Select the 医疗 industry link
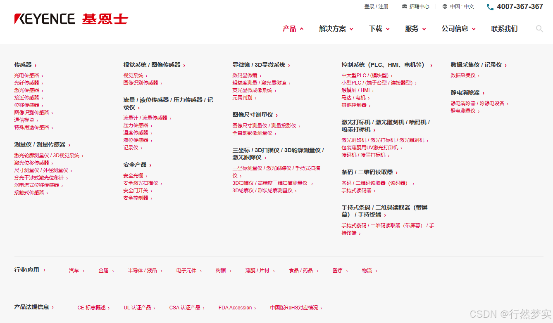553x323 pixels. click(x=340, y=271)
